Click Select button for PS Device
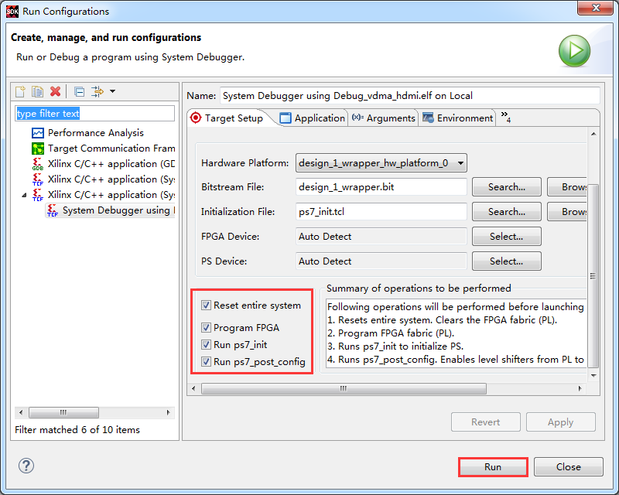 (x=507, y=261)
